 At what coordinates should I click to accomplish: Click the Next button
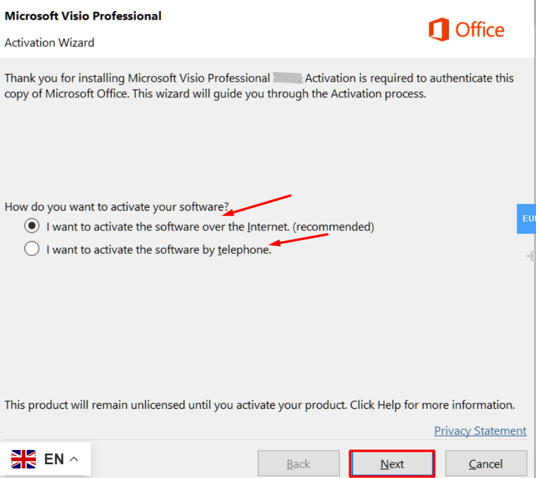point(392,463)
